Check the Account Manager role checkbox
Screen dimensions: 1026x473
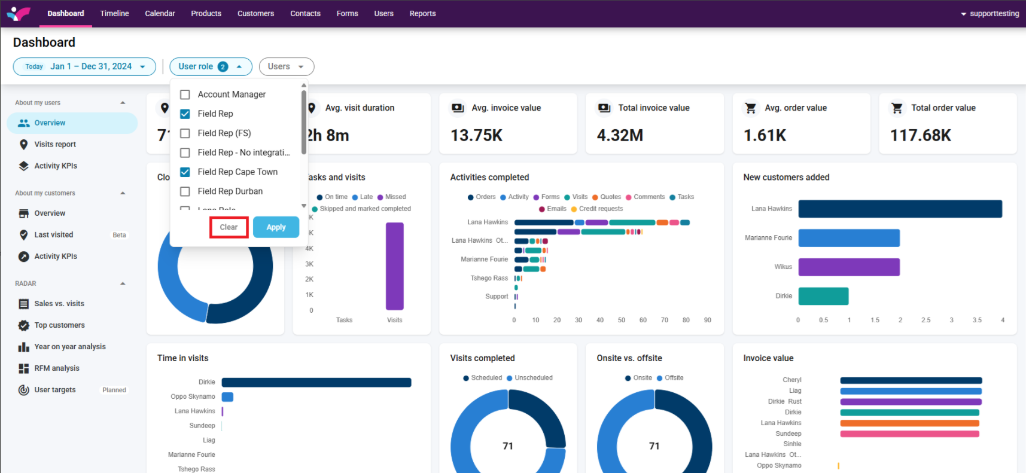(185, 94)
